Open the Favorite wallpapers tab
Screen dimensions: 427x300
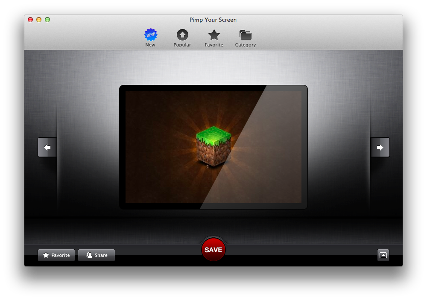[x=214, y=38]
